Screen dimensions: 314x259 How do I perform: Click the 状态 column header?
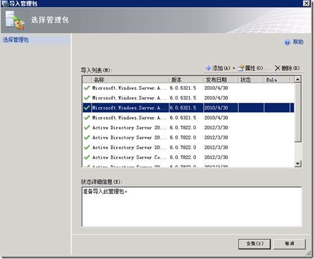(x=251, y=80)
